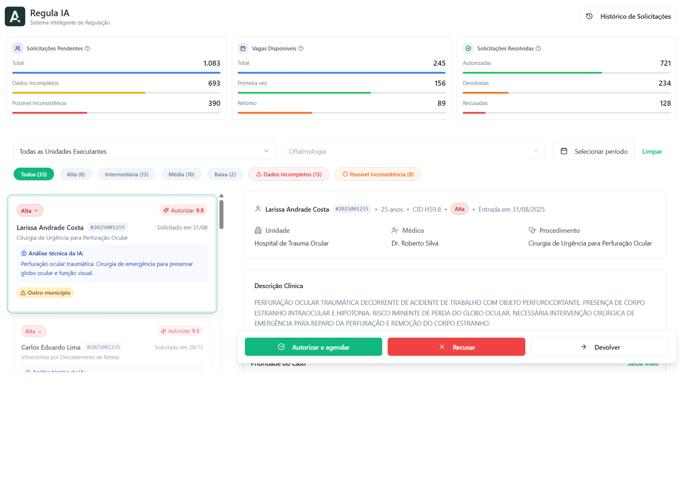Viewport: 686px width, 479px height.
Task: Click the history clock icon at top right
Action: [x=590, y=16]
